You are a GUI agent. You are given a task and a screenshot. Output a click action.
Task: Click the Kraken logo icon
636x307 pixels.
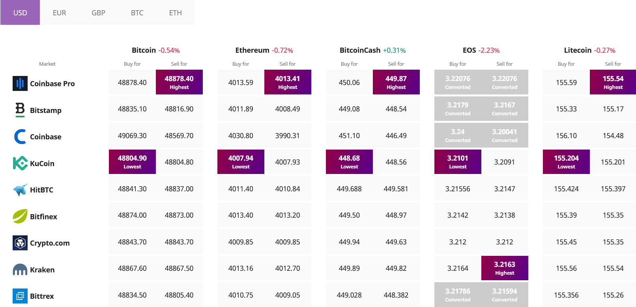(20, 270)
